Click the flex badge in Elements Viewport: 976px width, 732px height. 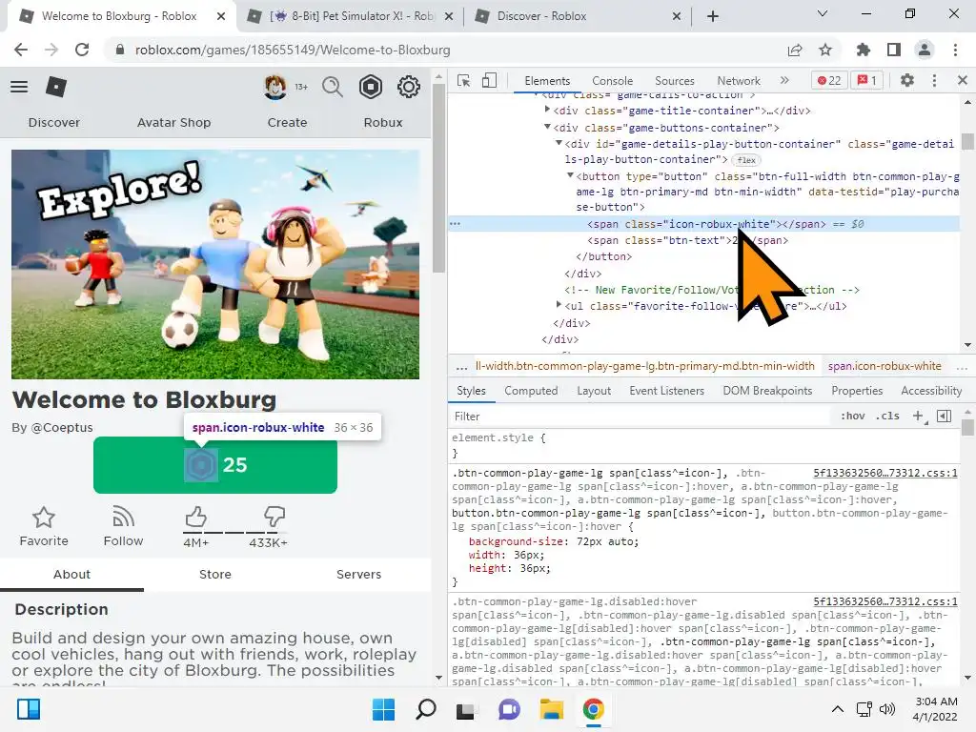click(x=746, y=160)
